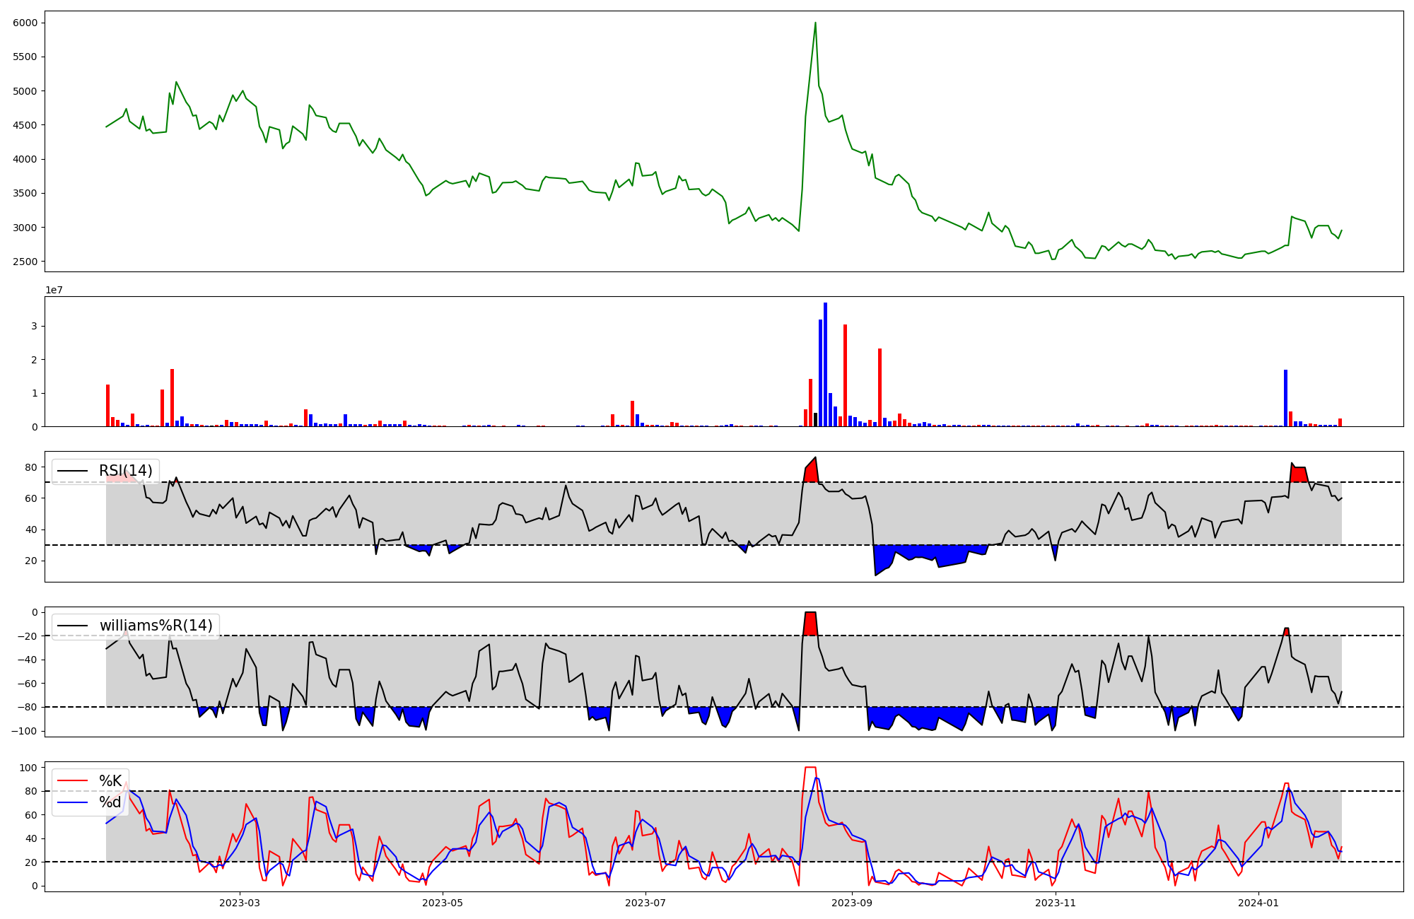The height and width of the screenshot is (919, 1414).
Task: Click the blue volume bar in January 2024
Action: point(1285,397)
